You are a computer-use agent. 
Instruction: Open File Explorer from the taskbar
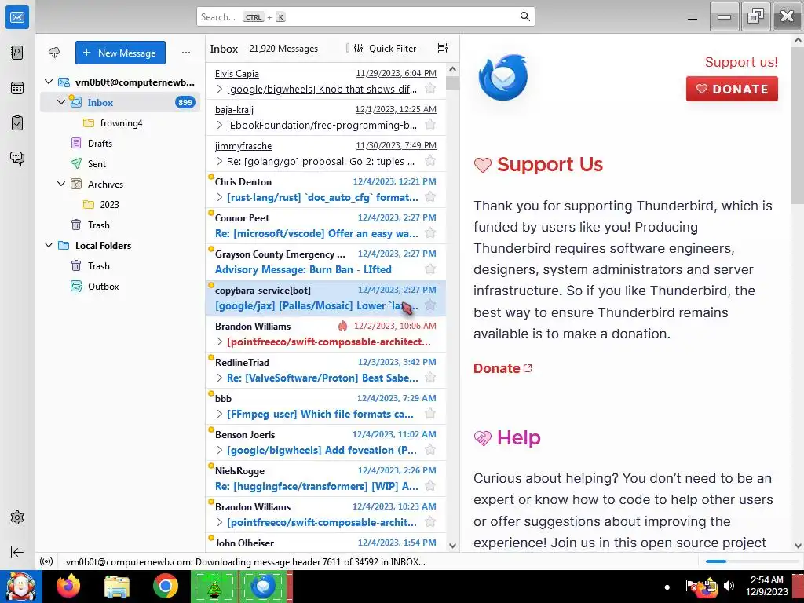[117, 586]
